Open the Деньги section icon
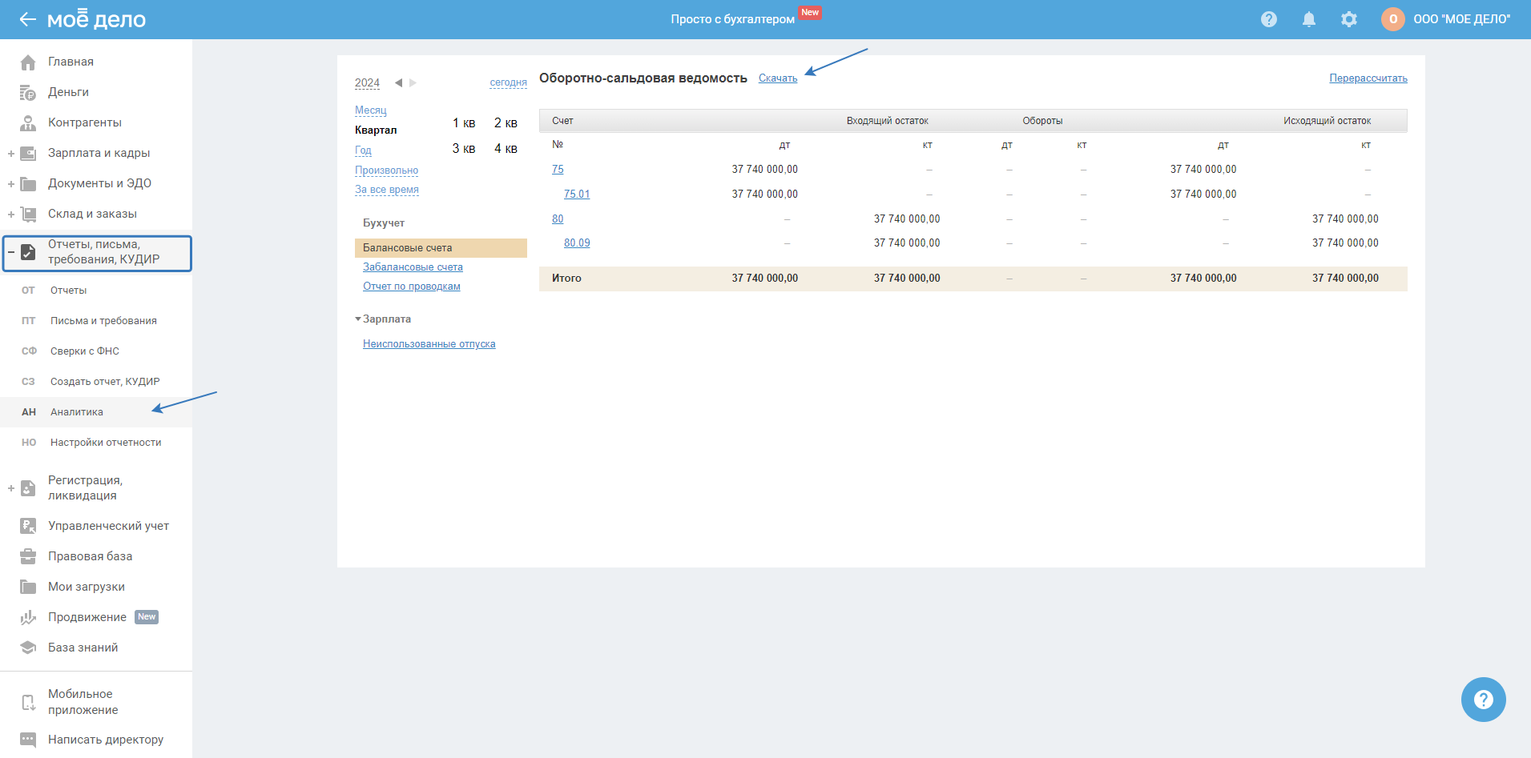The height and width of the screenshot is (758, 1531). coord(28,93)
